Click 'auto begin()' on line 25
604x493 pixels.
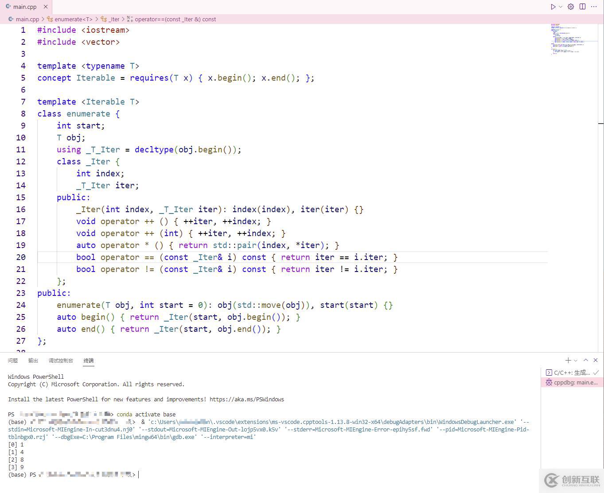(86, 317)
